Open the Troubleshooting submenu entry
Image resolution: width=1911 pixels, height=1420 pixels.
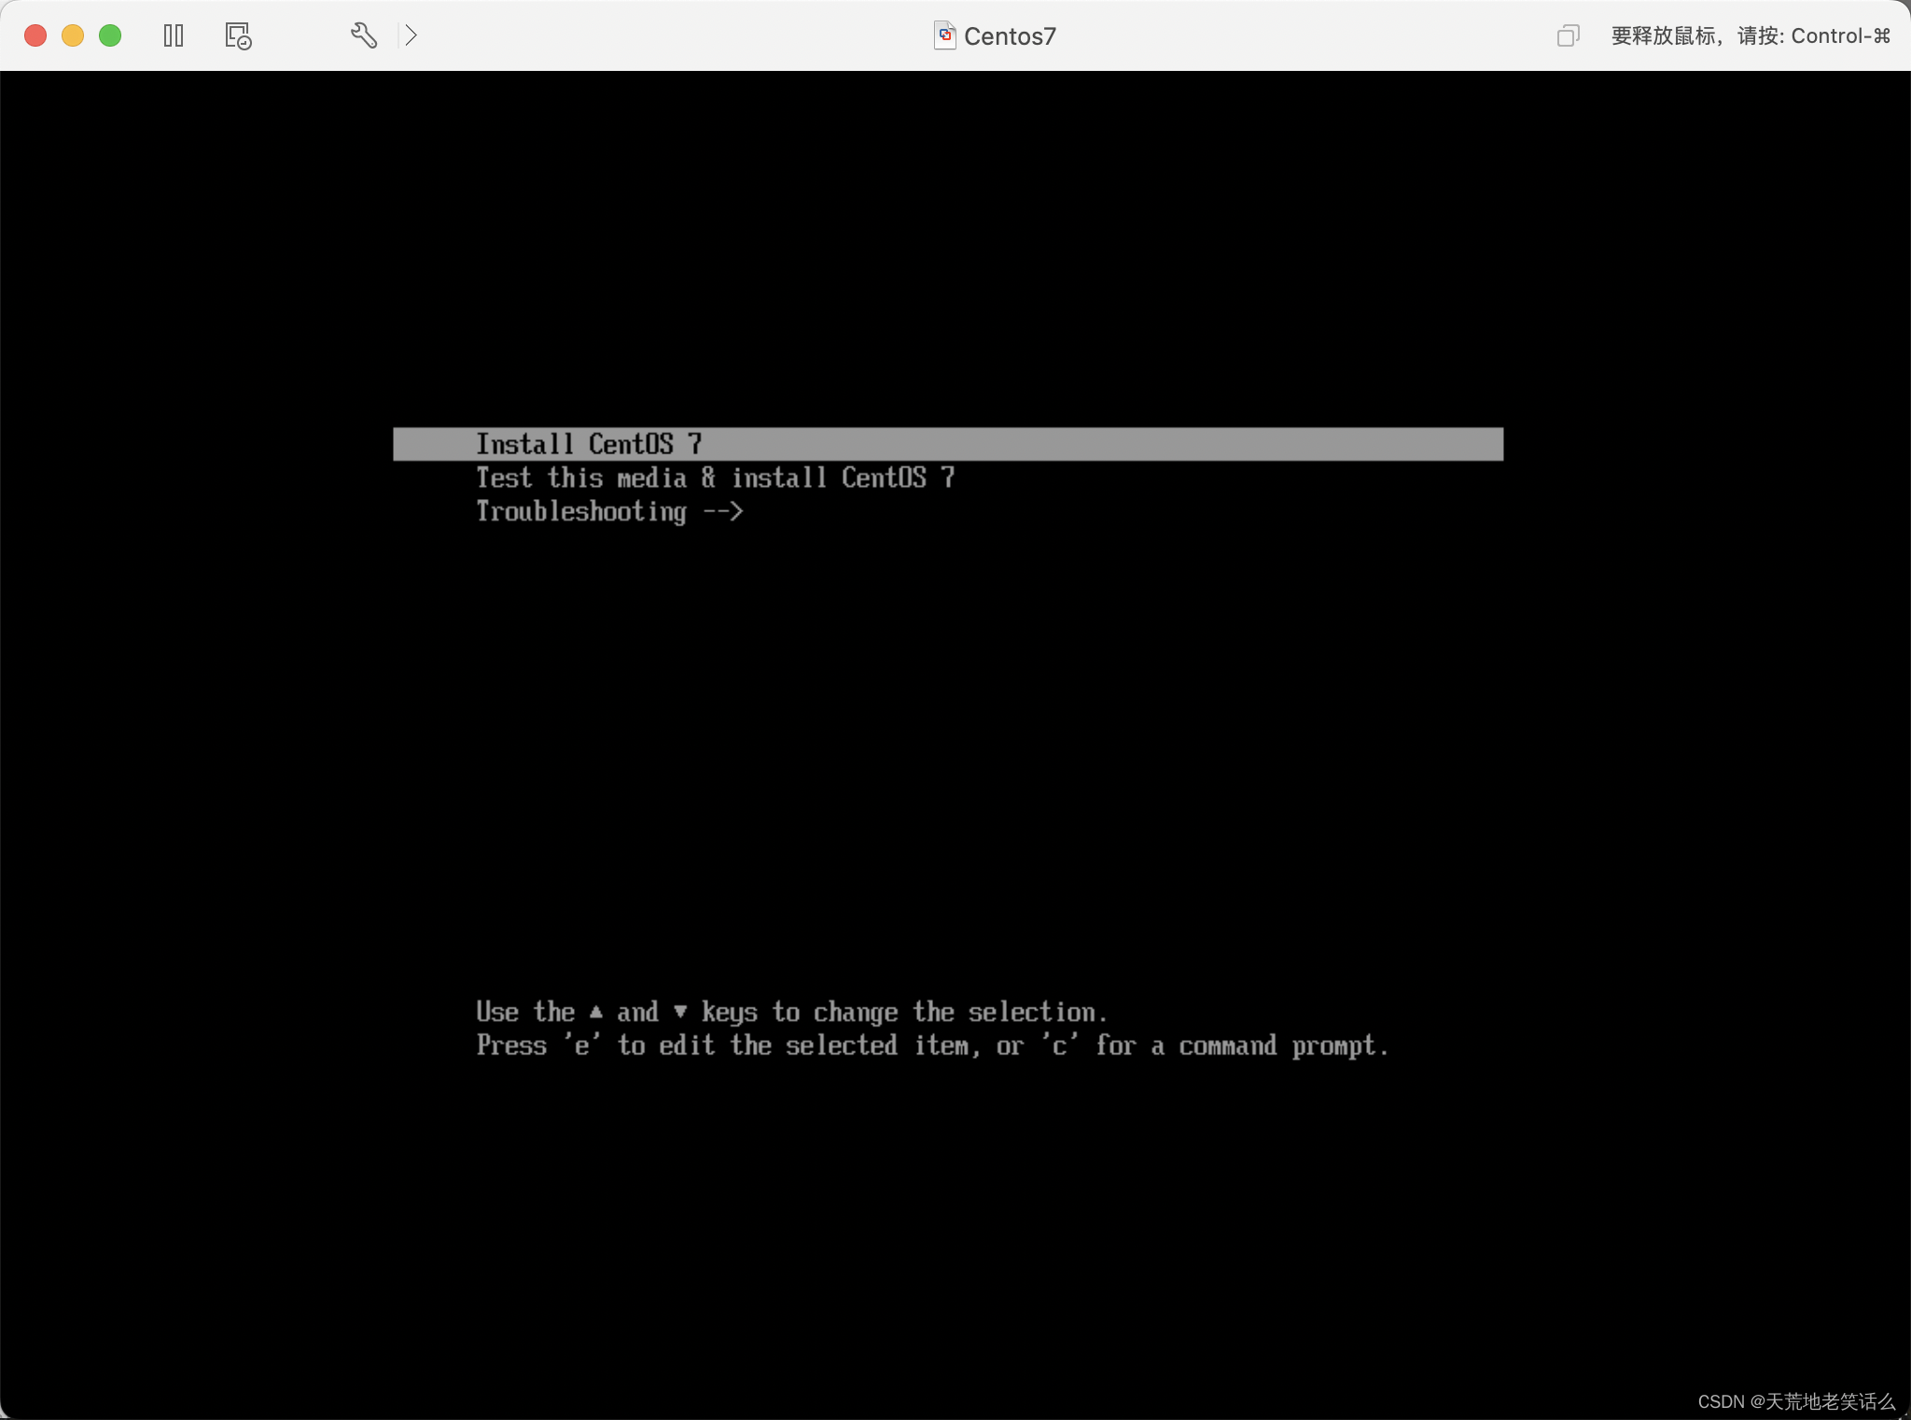click(x=608, y=511)
